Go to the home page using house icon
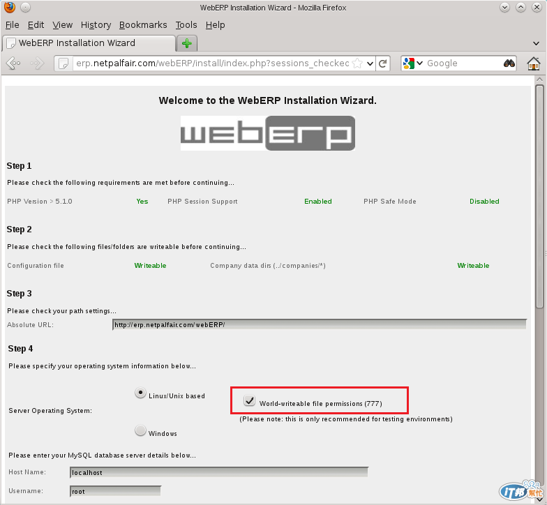 534,64
